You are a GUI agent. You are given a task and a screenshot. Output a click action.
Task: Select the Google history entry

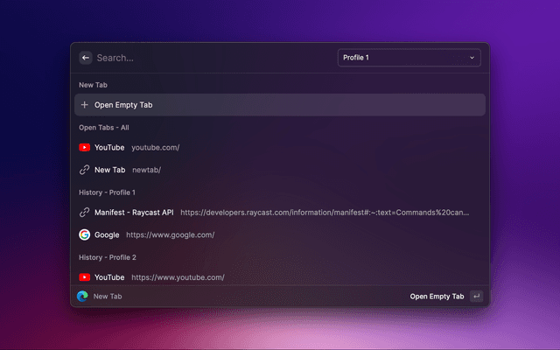pyautogui.click(x=105, y=234)
